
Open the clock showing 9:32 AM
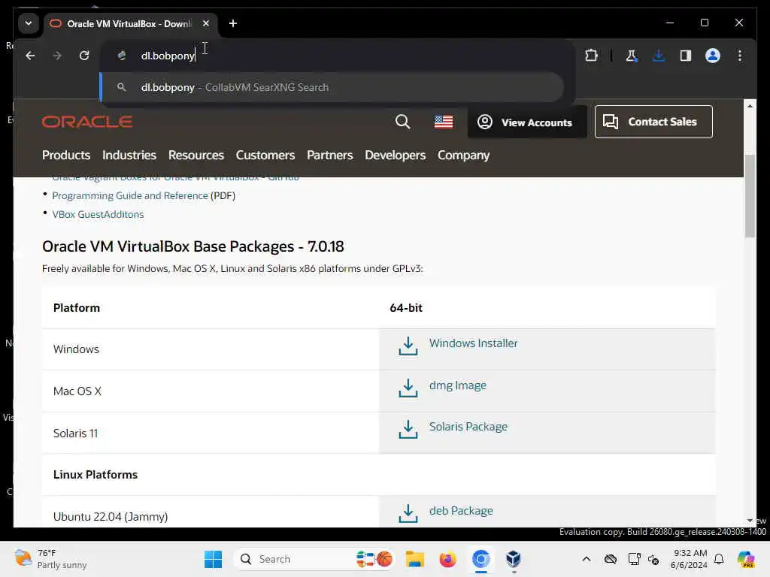point(689,559)
